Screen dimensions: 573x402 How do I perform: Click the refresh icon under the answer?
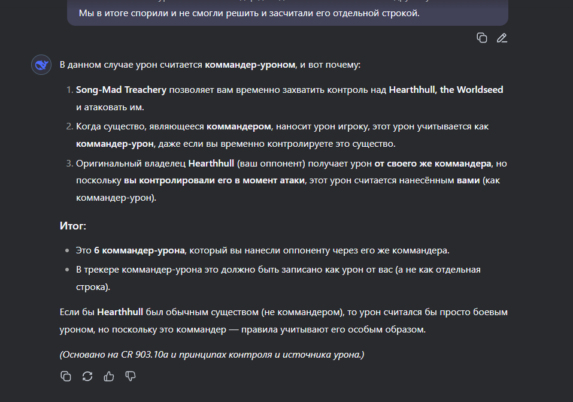(87, 376)
